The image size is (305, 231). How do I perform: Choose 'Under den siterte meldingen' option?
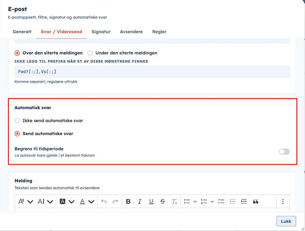pyautogui.click(x=90, y=53)
